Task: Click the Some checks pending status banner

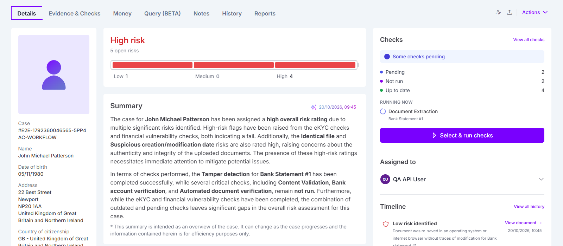Action: [x=462, y=57]
